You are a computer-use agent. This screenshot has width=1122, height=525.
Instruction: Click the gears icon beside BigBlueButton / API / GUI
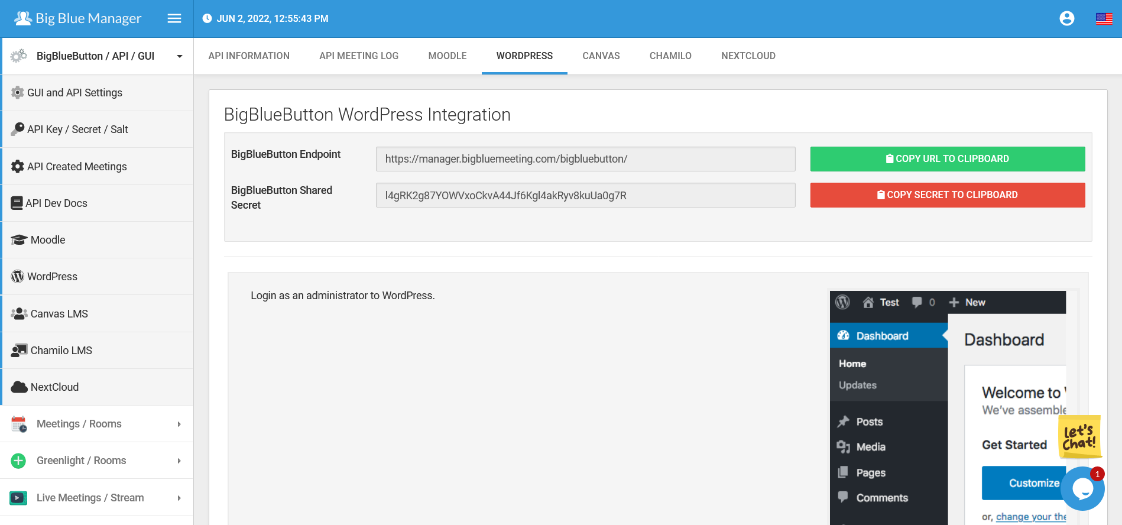pyautogui.click(x=19, y=56)
